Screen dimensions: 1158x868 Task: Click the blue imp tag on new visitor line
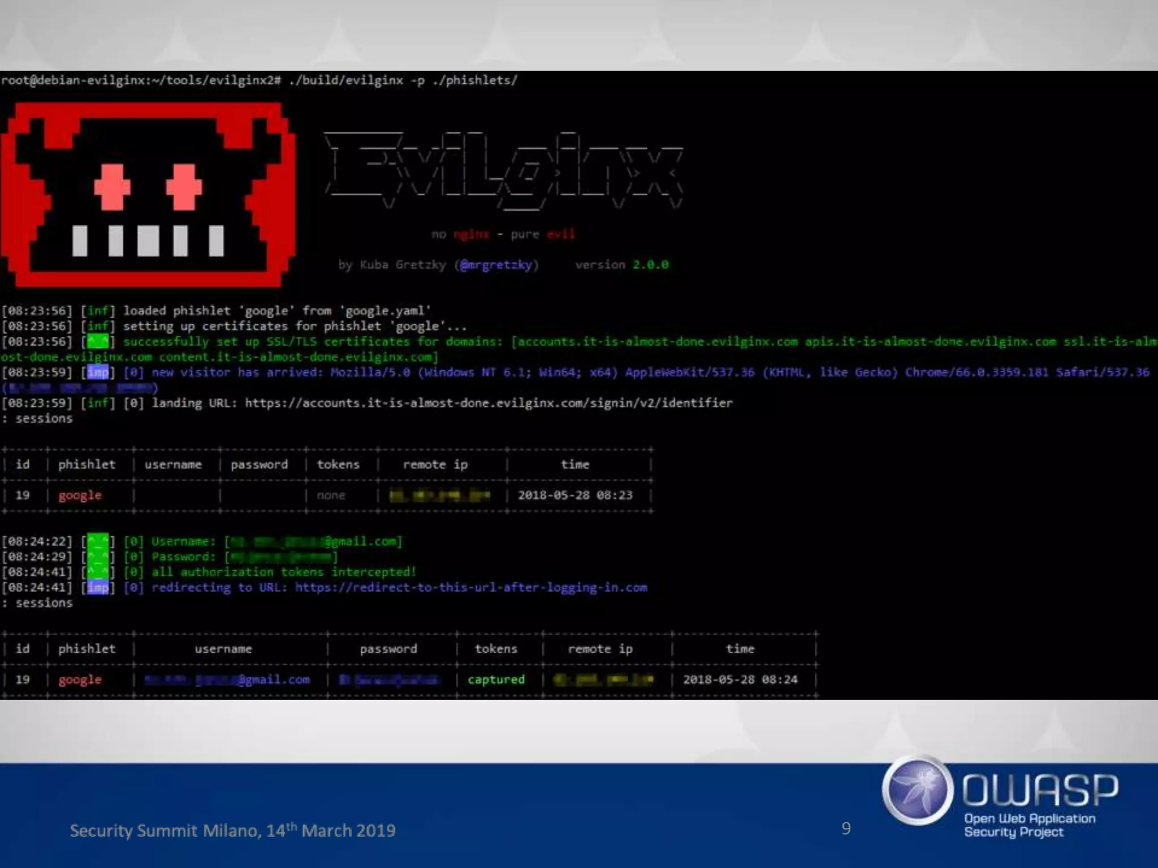tap(98, 372)
